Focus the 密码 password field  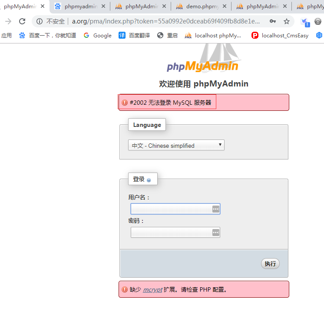coord(175,233)
